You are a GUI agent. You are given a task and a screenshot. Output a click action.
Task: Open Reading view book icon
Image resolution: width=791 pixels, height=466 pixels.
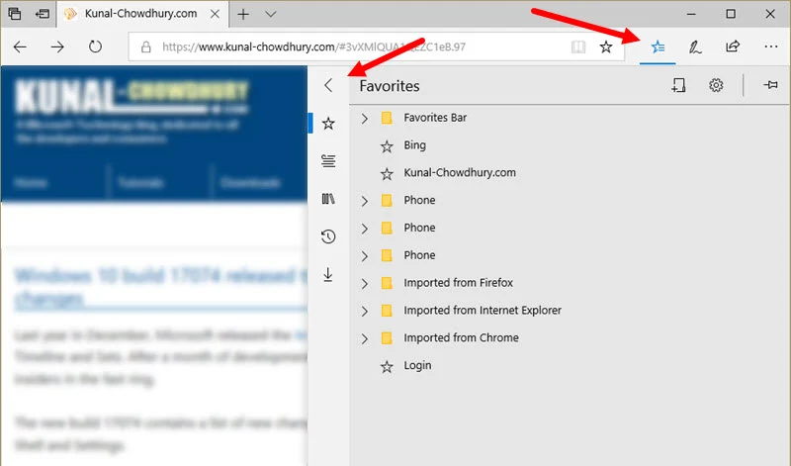[578, 47]
